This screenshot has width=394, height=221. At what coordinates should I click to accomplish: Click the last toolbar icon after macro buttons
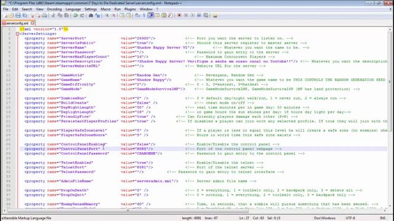[x=215, y=15]
